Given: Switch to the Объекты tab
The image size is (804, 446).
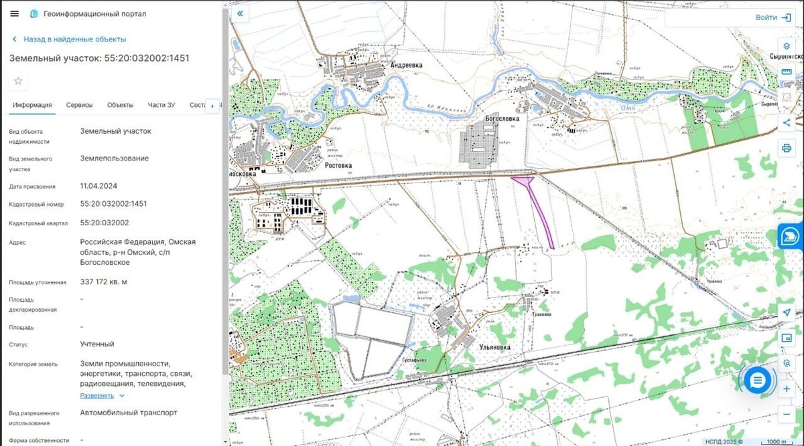Looking at the screenshot, I should click(121, 105).
